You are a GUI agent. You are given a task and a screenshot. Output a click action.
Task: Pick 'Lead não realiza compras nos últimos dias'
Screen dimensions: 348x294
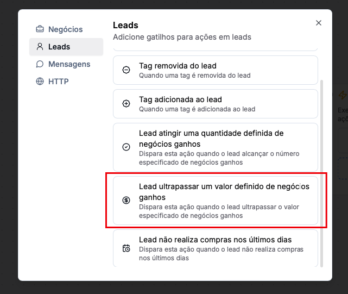tap(215, 248)
